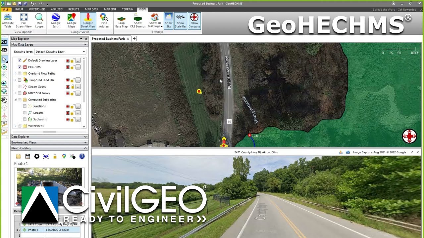Expand Proposed Land Use node
This screenshot has height=238, width=424.
(15, 80)
